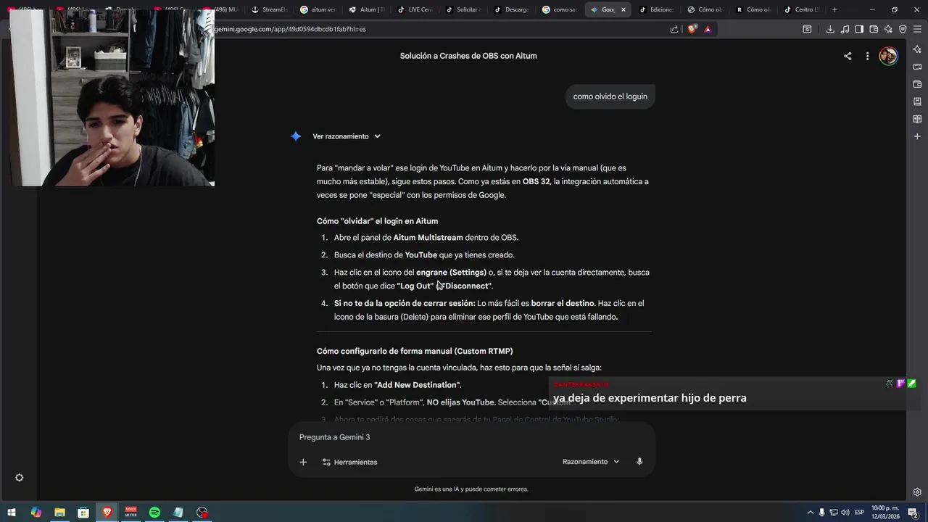The image size is (928, 522).
Task: Open Microsoft Store from the taskbar
Action: click(83, 513)
